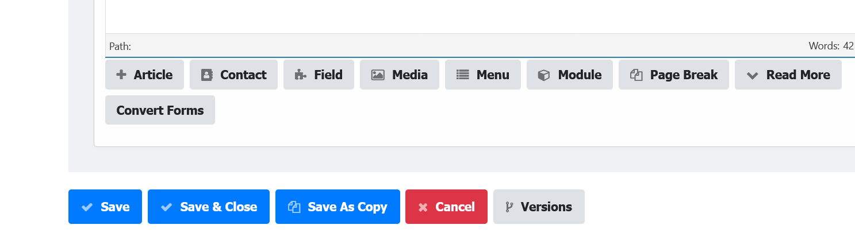Click the checkmark icon on Save
This screenshot has width=855, height=248.
click(87, 207)
